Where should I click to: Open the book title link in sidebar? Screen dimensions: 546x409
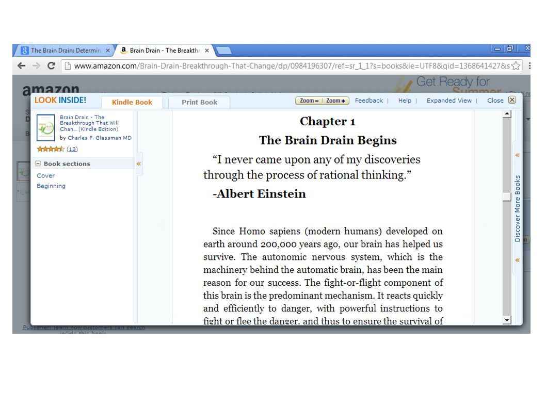coord(89,123)
